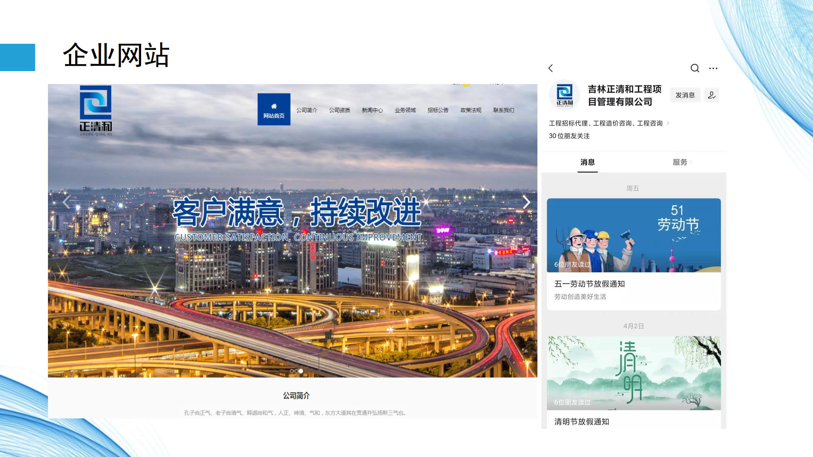Image resolution: width=813 pixels, height=457 pixels.
Task: Click the 正清和 website logo
Action: pyautogui.click(x=96, y=110)
